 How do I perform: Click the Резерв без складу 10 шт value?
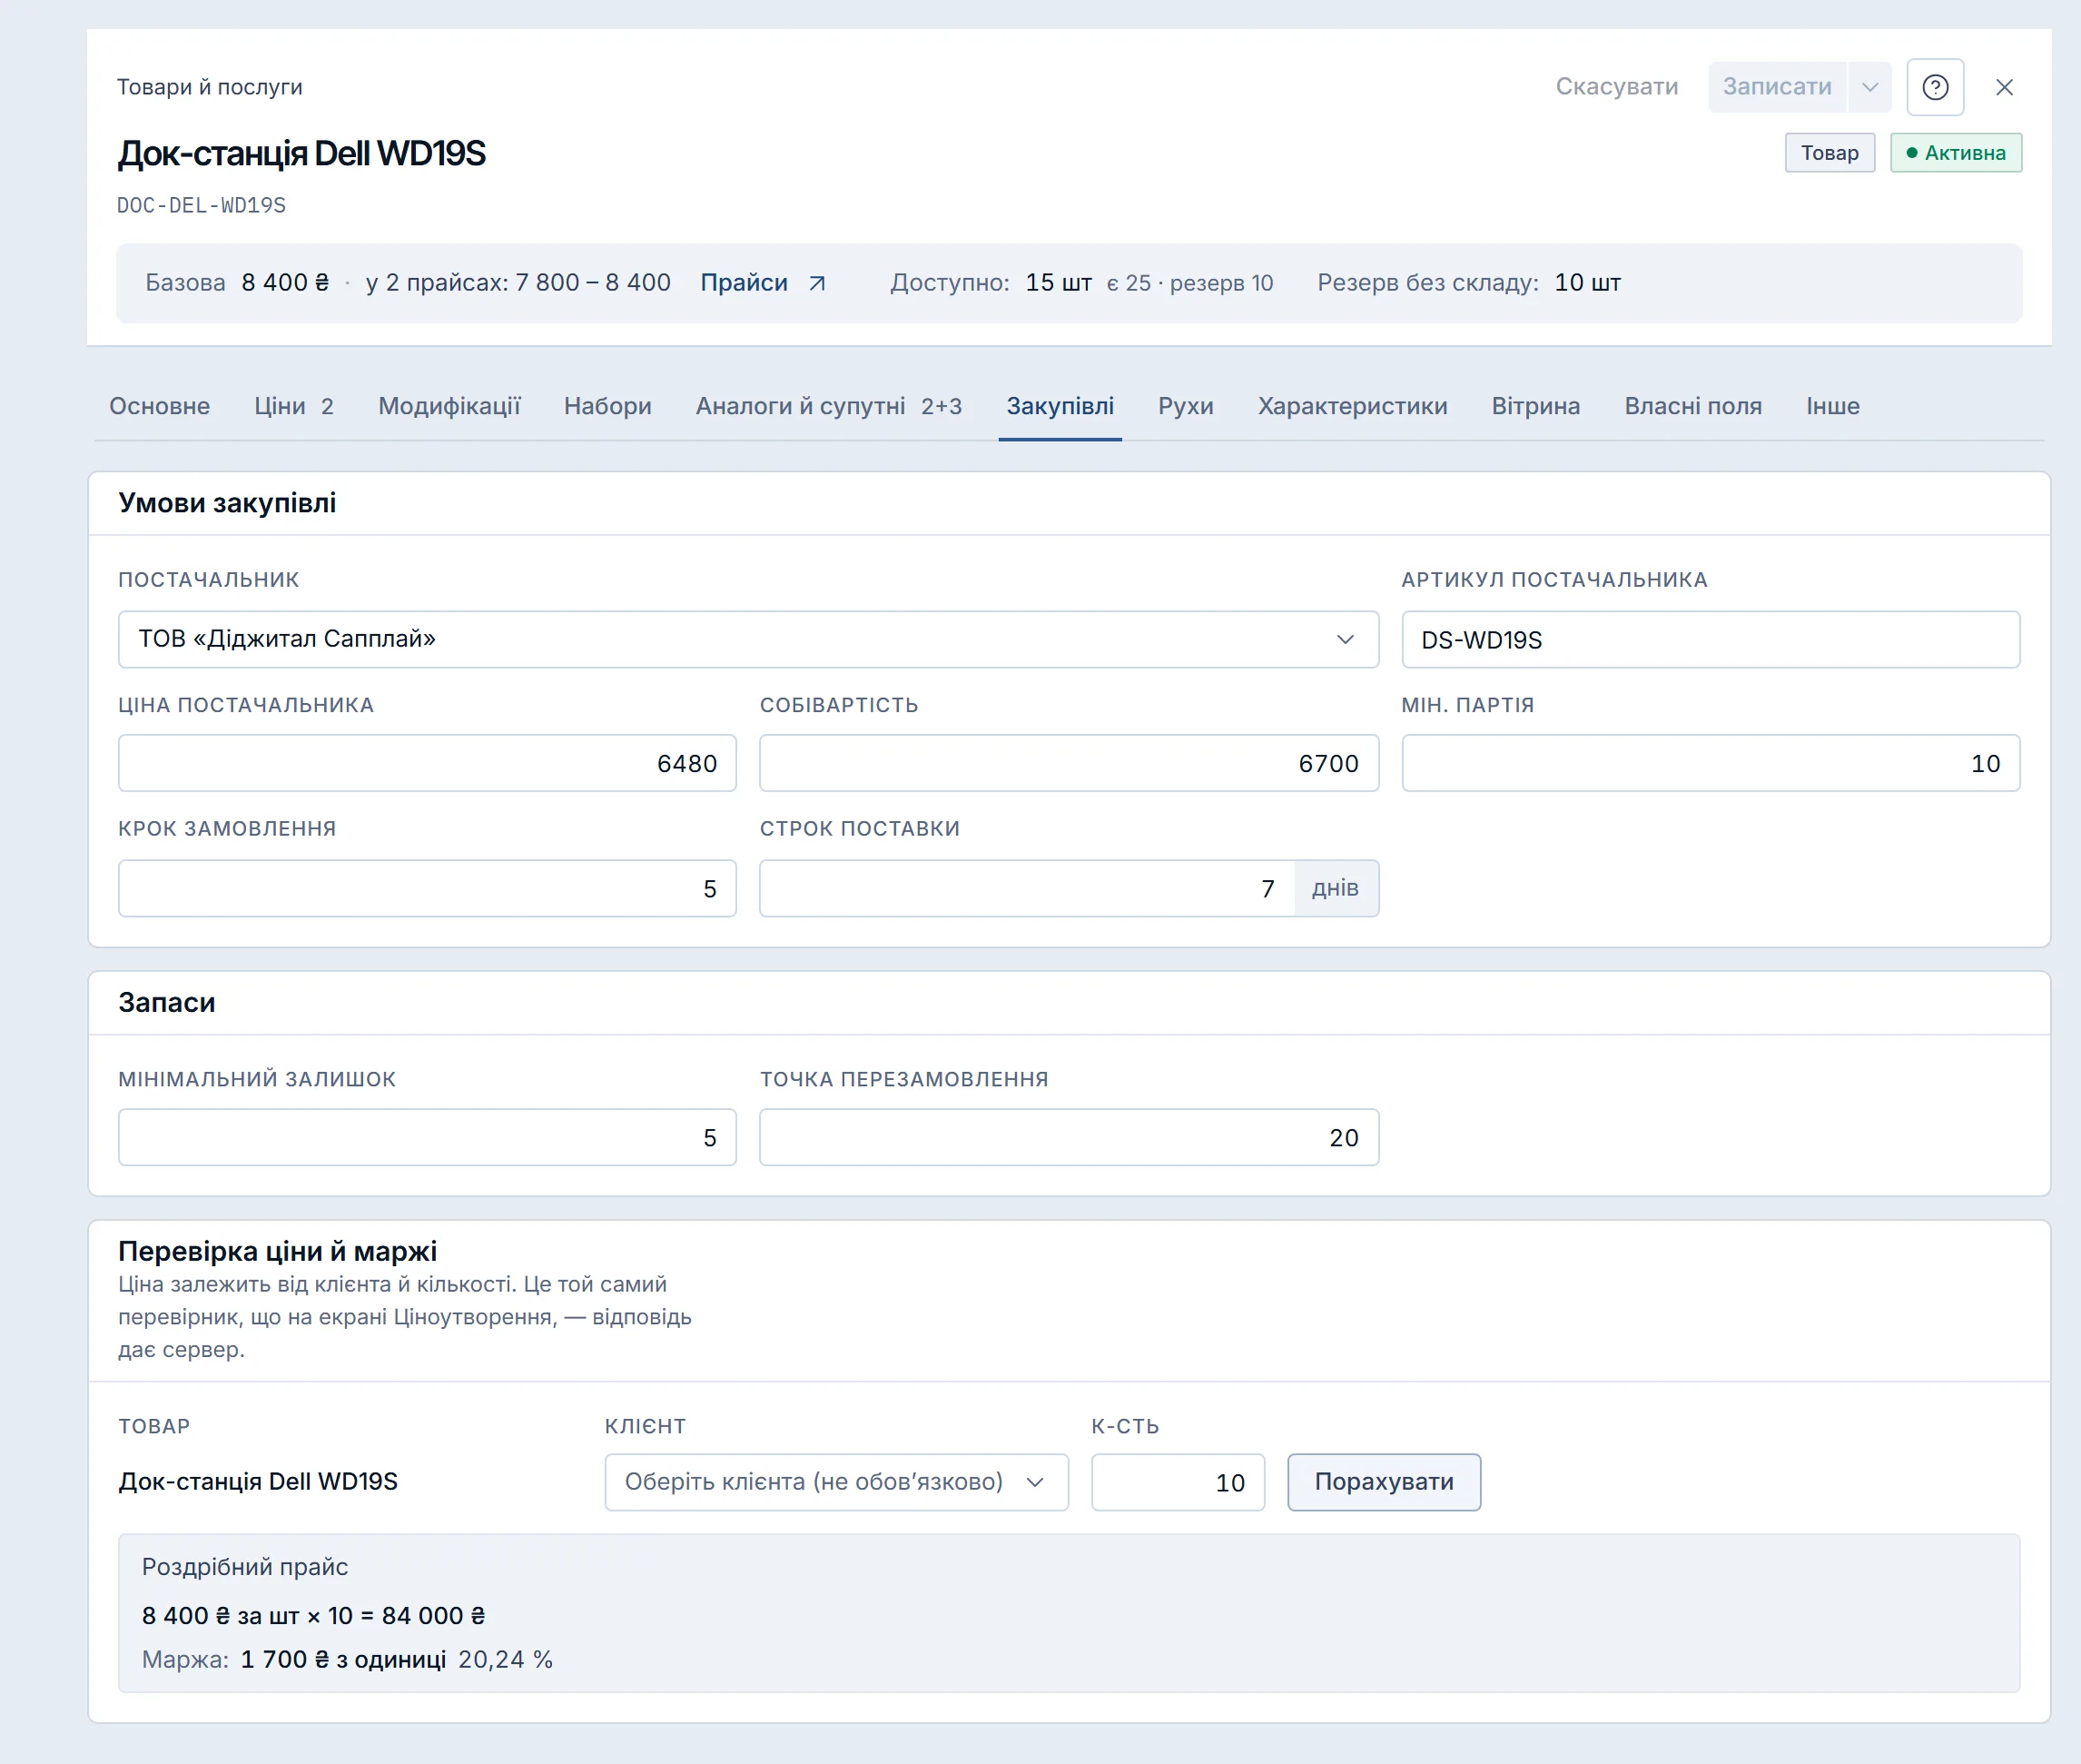(1587, 283)
